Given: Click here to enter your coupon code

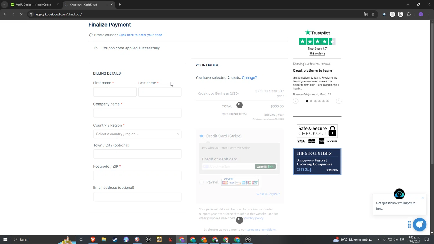Looking at the screenshot, I should point(140,35).
